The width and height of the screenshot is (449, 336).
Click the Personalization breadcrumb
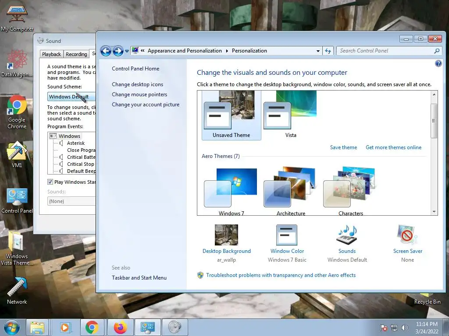point(249,51)
